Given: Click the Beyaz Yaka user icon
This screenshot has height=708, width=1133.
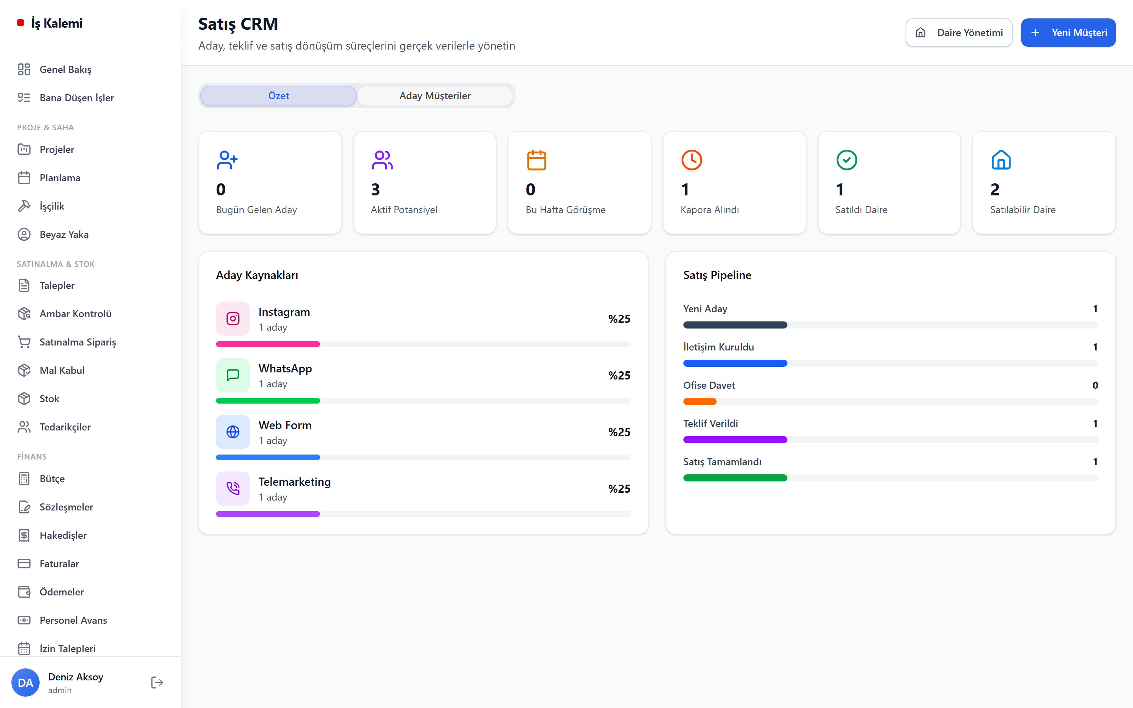Looking at the screenshot, I should pyautogui.click(x=24, y=234).
